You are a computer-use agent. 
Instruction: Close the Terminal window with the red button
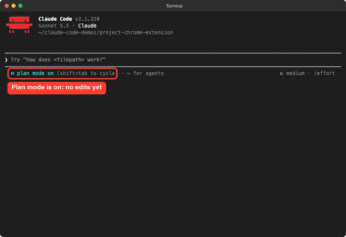[x=7, y=6]
